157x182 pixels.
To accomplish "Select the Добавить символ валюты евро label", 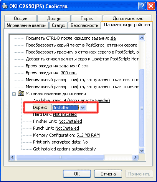I will (78, 59).
